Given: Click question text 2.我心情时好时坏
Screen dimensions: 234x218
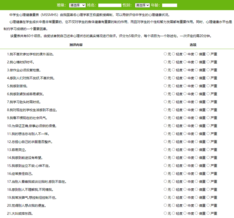Looking at the screenshot, I should pos(21,62).
